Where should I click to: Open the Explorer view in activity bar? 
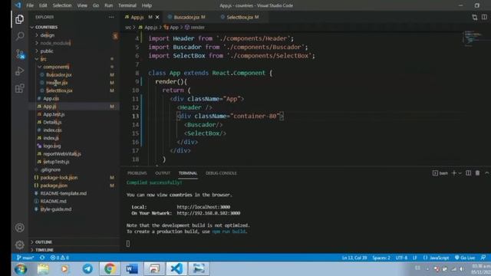(x=19, y=19)
